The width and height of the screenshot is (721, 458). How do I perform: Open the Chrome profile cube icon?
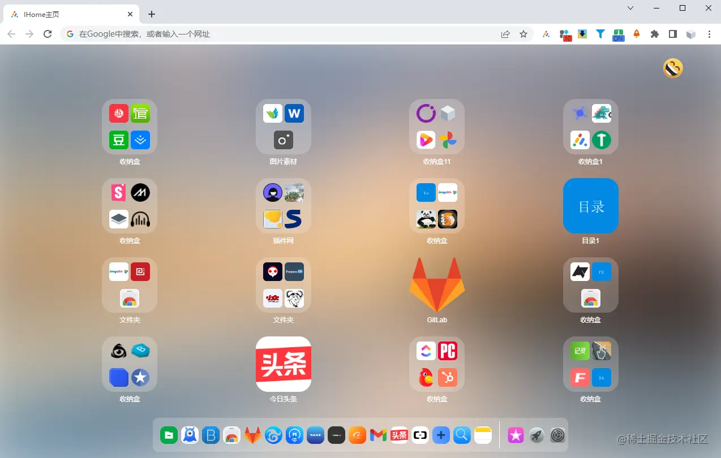691,34
